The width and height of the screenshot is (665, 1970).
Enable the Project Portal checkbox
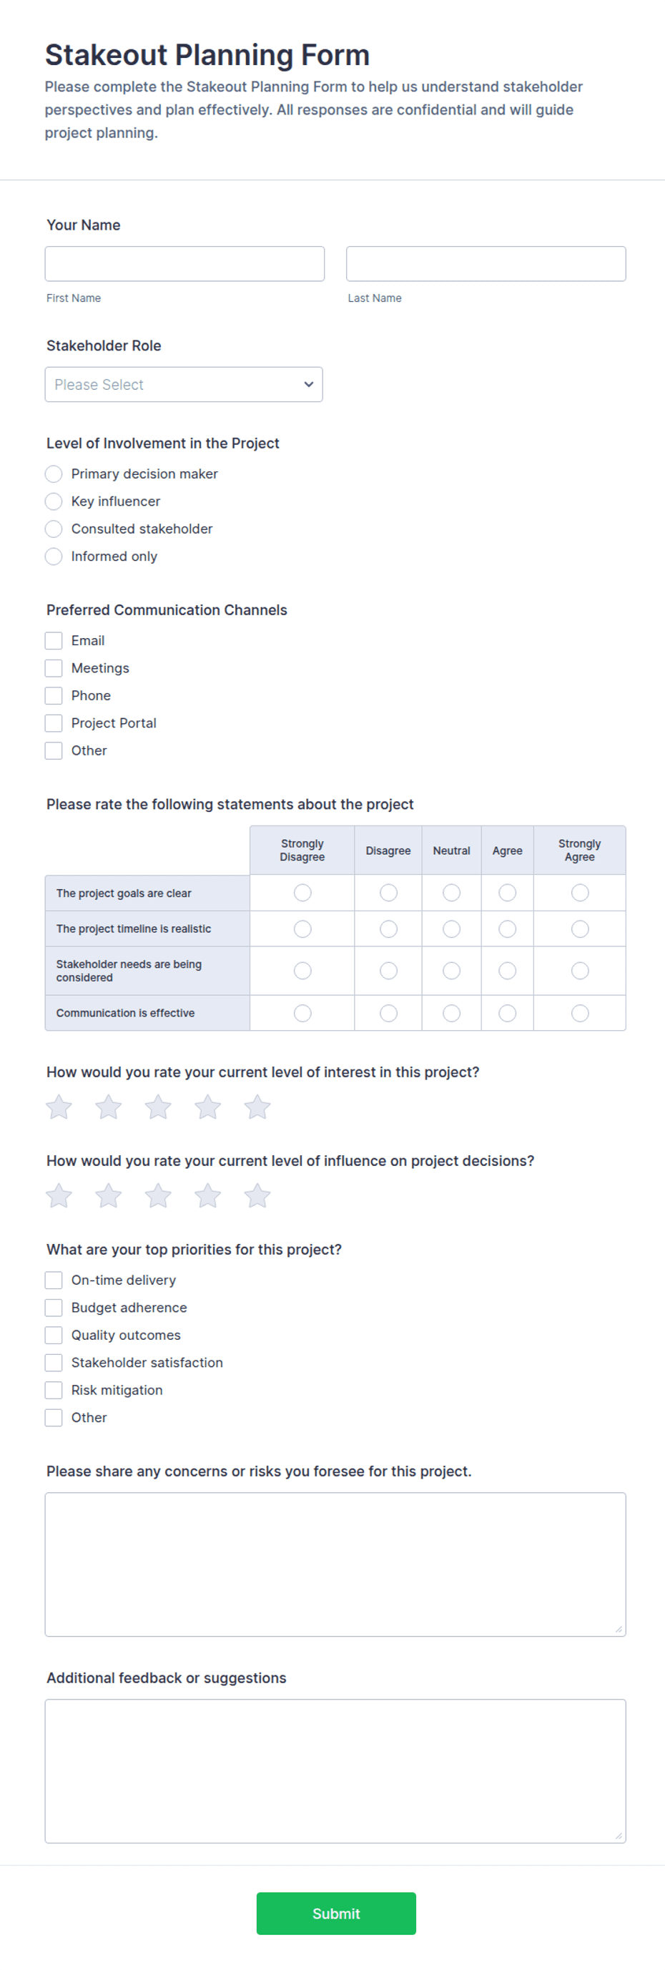click(x=54, y=723)
